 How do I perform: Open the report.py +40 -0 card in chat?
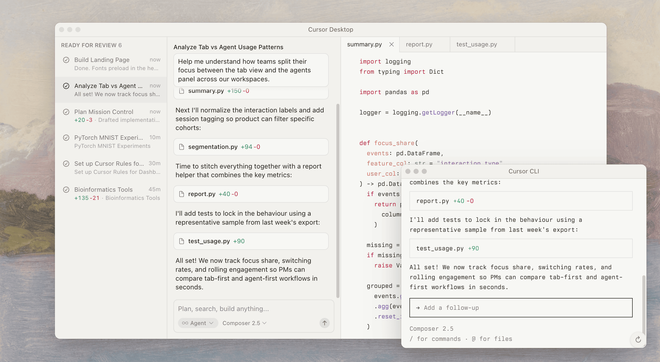coord(251,194)
